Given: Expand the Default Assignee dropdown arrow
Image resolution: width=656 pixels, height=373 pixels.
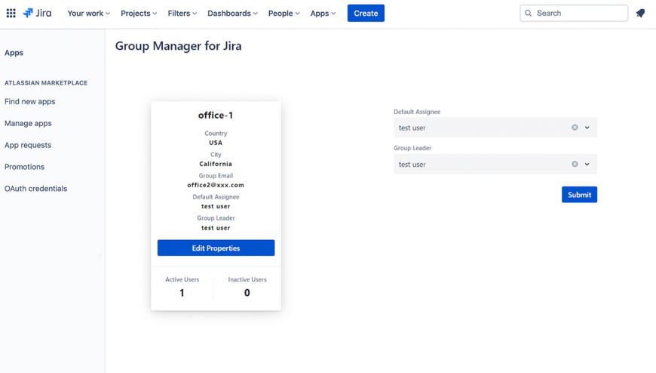Looking at the screenshot, I should click(587, 128).
